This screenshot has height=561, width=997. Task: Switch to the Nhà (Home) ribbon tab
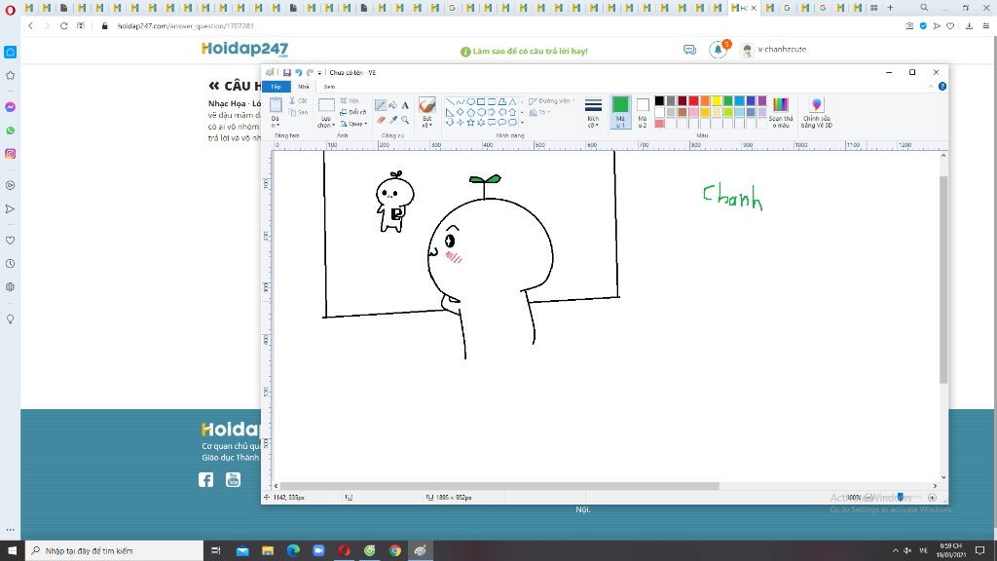pyautogui.click(x=304, y=87)
